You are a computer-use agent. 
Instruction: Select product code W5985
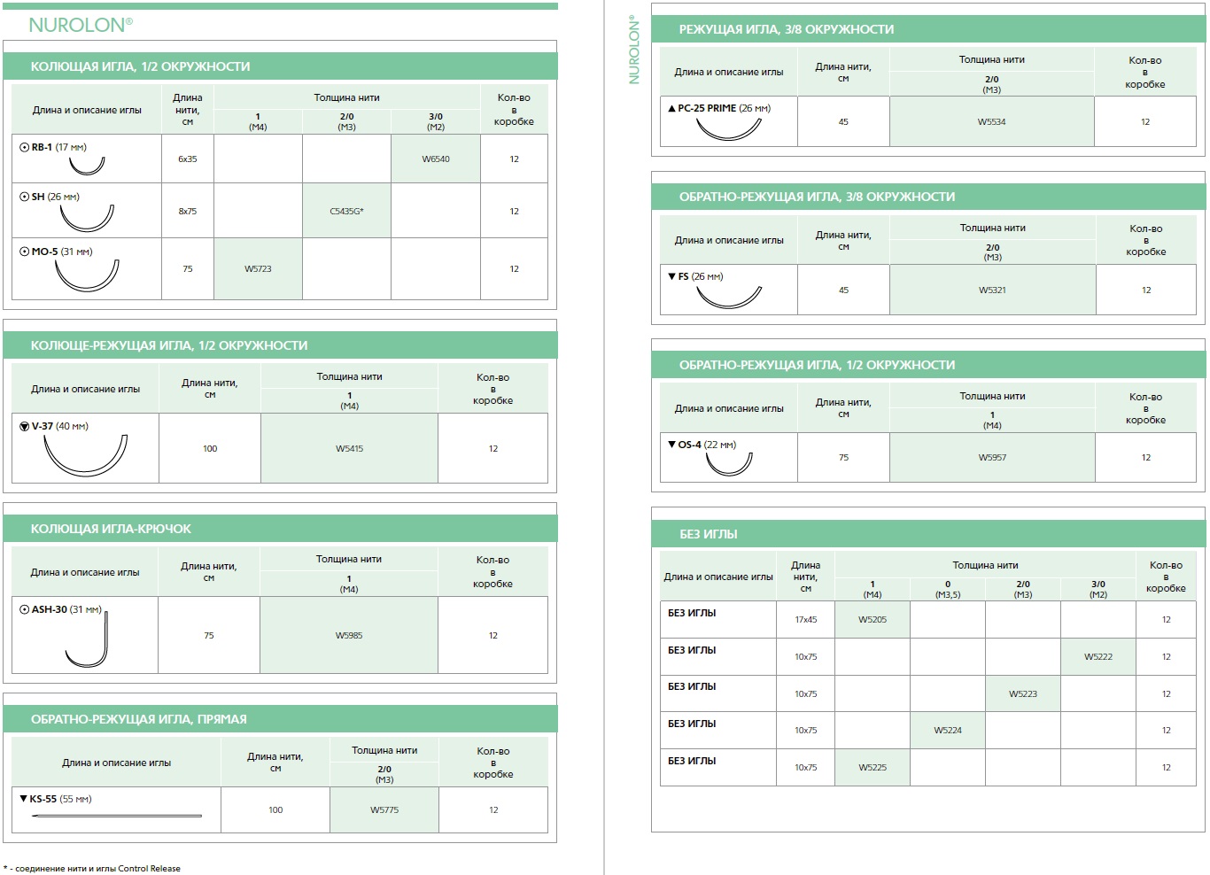349,635
